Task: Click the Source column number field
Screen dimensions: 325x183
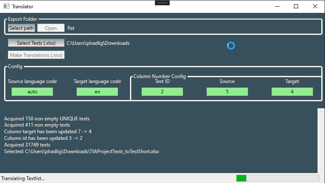Action: (x=227, y=92)
